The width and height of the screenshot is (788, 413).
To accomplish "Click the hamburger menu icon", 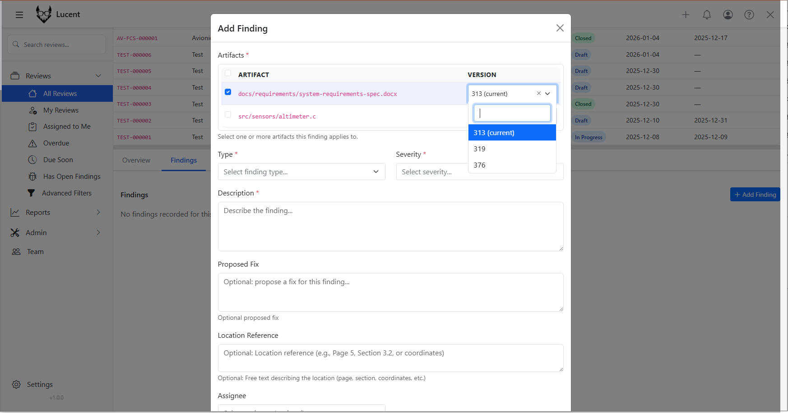I will pos(19,14).
